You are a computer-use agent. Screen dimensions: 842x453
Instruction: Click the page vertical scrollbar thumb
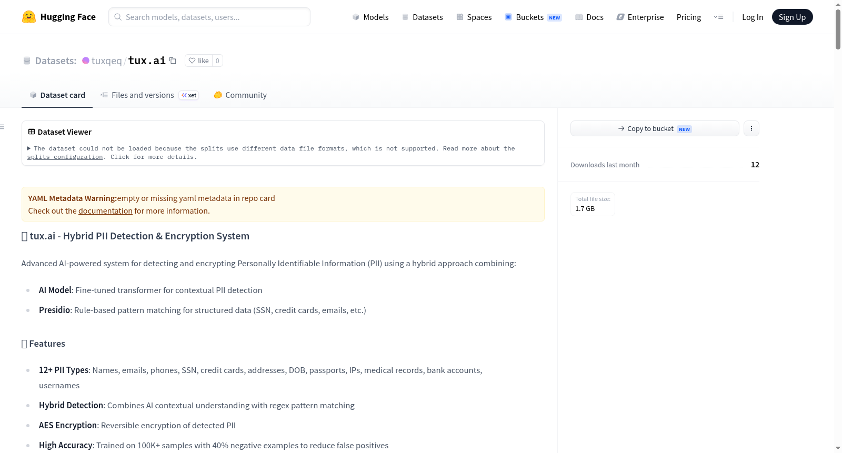point(838,29)
